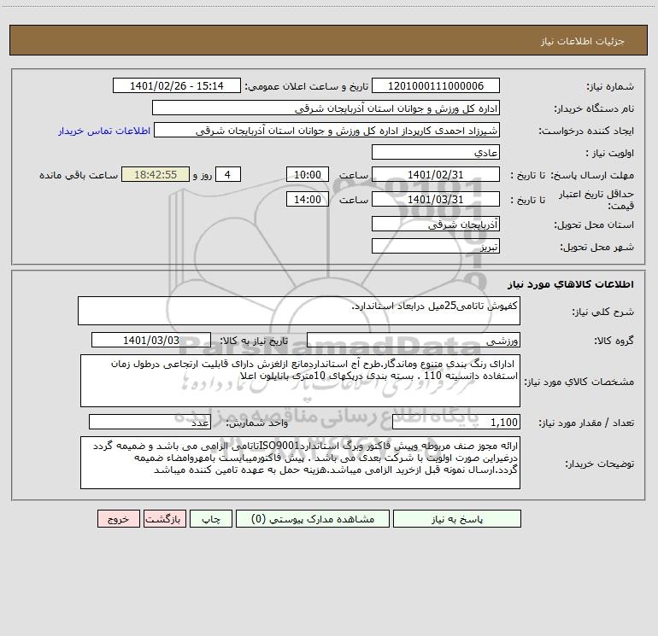Click the label 'شرح کلی نیاز:'
This screenshot has height=636, width=658.
tap(603, 312)
